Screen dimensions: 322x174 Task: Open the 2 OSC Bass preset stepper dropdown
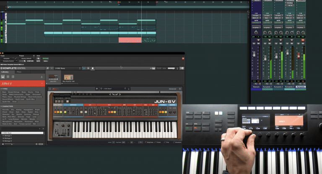(x=80, y=68)
